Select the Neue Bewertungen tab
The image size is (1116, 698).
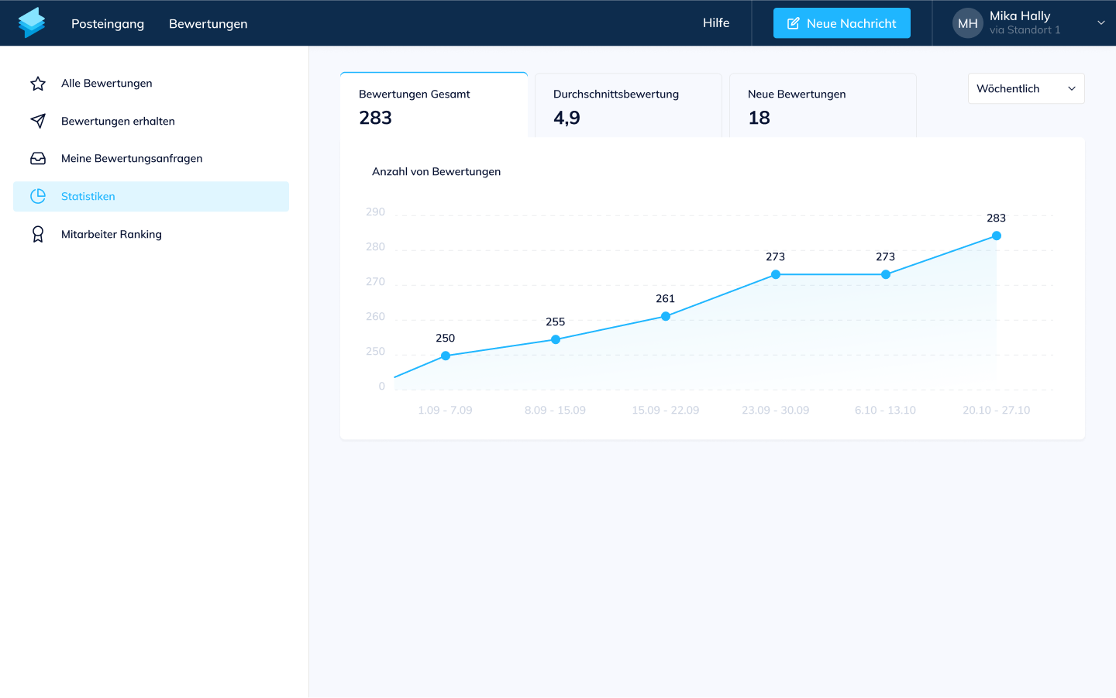[x=822, y=105]
